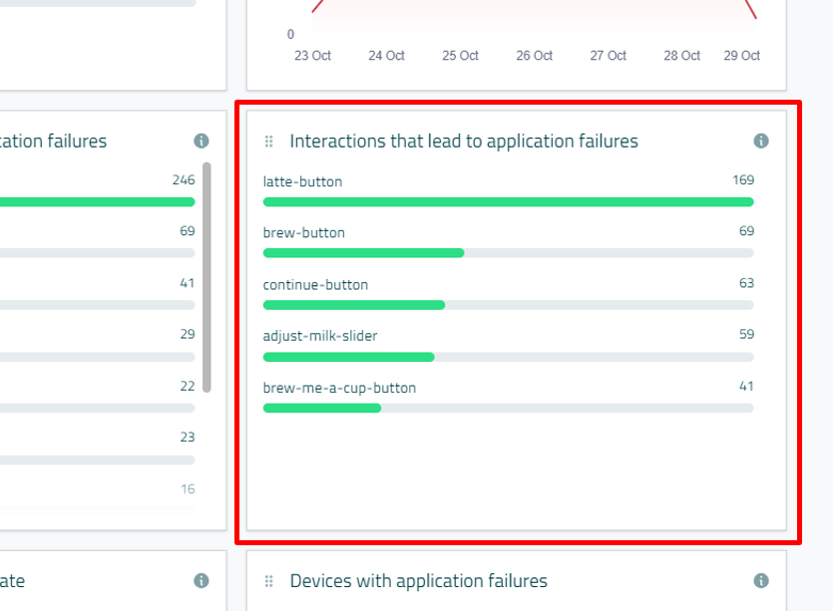Click the brew-button progress bar
This screenshot has height=611, width=833.
pos(363,253)
